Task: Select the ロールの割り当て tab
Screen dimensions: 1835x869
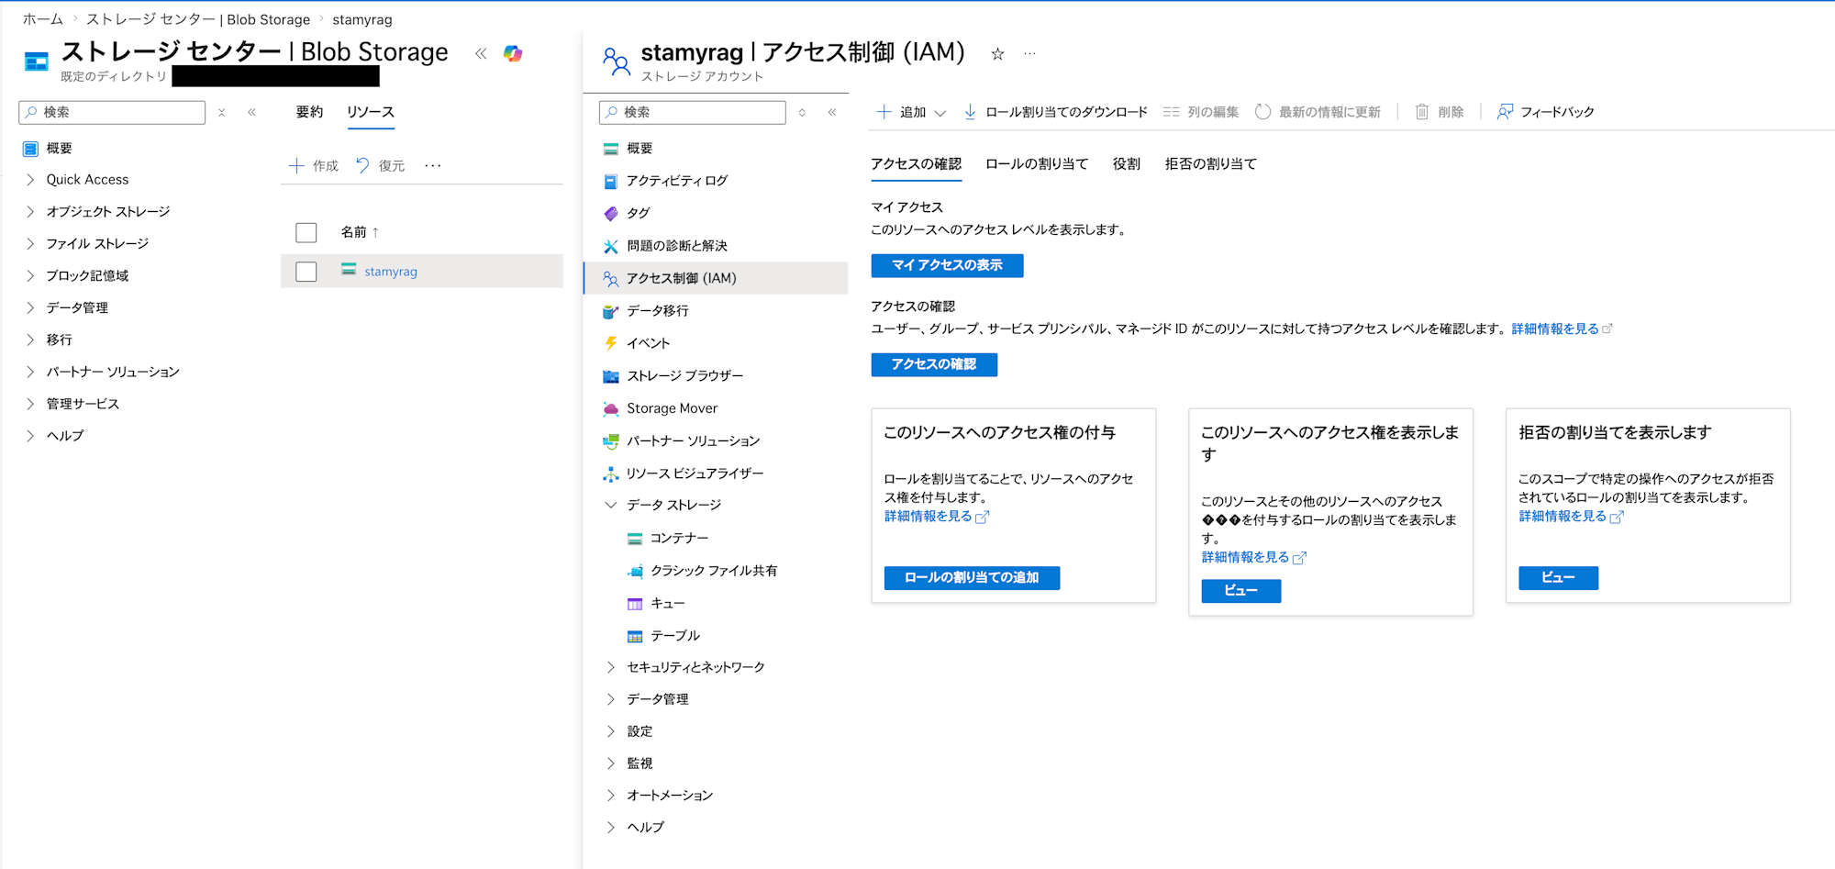Action: pos(1037,164)
